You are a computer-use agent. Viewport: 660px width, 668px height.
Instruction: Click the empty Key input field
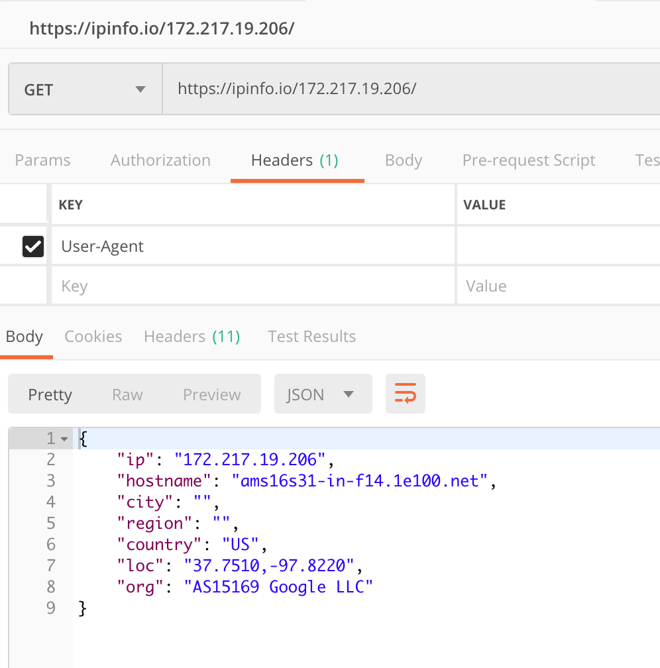(252, 286)
